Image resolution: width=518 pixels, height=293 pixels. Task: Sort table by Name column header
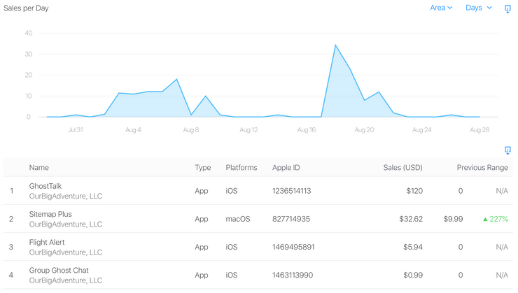click(x=39, y=168)
